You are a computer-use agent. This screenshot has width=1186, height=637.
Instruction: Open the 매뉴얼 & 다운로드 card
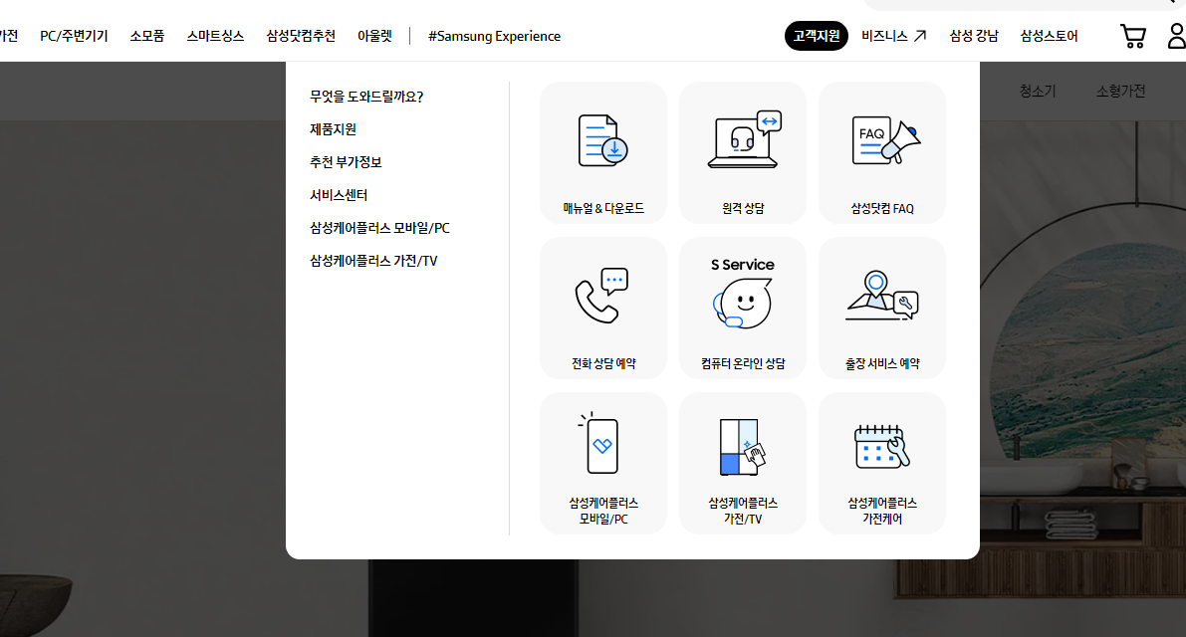(602, 152)
